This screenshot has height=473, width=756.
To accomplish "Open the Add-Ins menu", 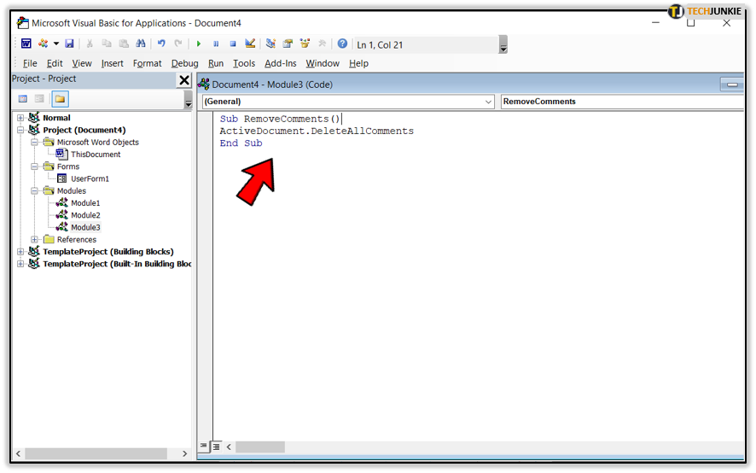I will [280, 63].
